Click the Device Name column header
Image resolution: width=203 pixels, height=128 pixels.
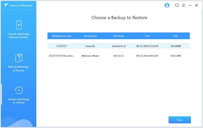pos(90,36)
